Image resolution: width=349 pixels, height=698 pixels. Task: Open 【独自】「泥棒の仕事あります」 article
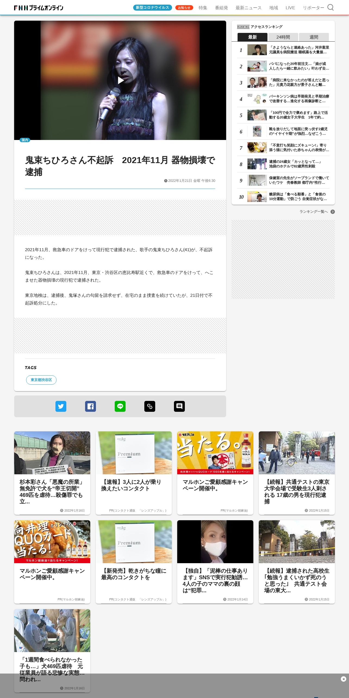[215, 562]
